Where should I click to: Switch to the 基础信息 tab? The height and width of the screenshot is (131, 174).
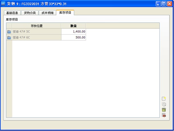click(x=12, y=13)
